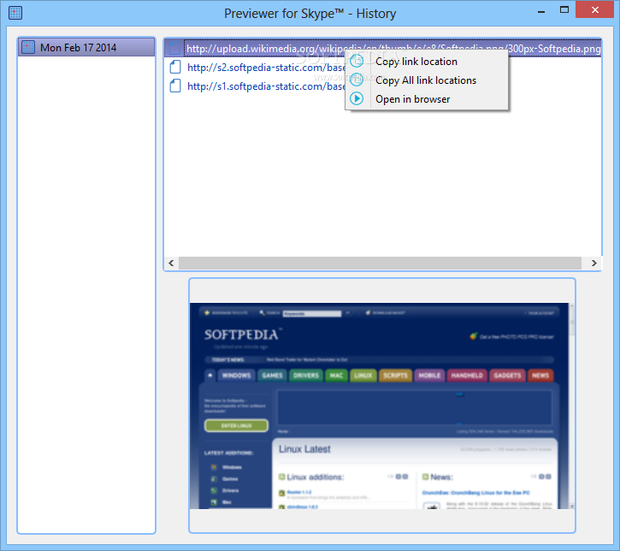
Task: Click the horizontal scrollbar track of the links list
Action: tap(380, 263)
